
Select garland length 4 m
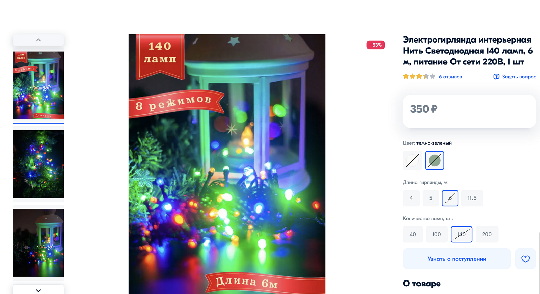click(x=411, y=198)
